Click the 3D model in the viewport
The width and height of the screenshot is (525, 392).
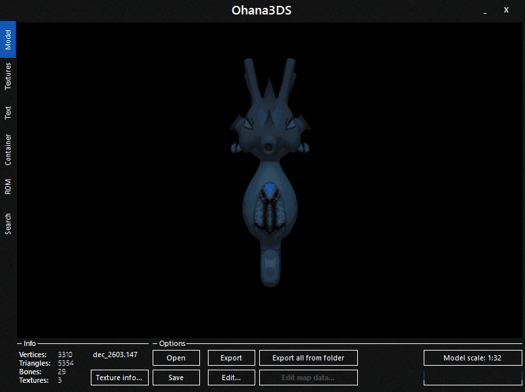point(270,174)
